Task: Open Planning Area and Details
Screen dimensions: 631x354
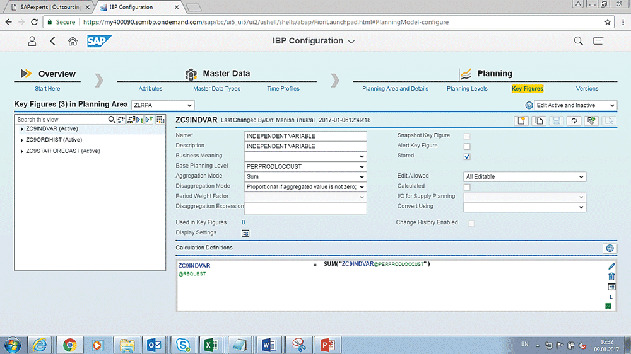Action: [x=395, y=89]
